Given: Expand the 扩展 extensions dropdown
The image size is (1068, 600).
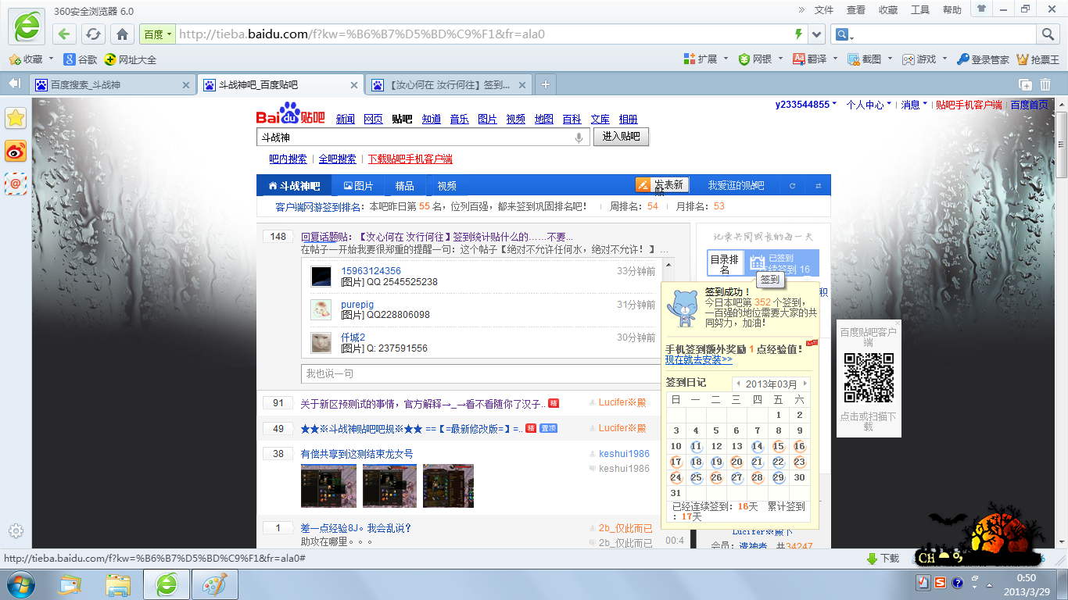Looking at the screenshot, I should tap(726, 59).
